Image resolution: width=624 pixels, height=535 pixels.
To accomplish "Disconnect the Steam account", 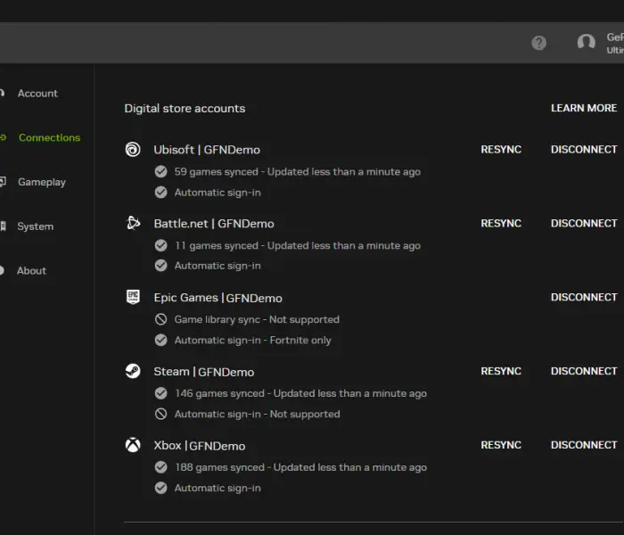I will click(x=584, y=371).
